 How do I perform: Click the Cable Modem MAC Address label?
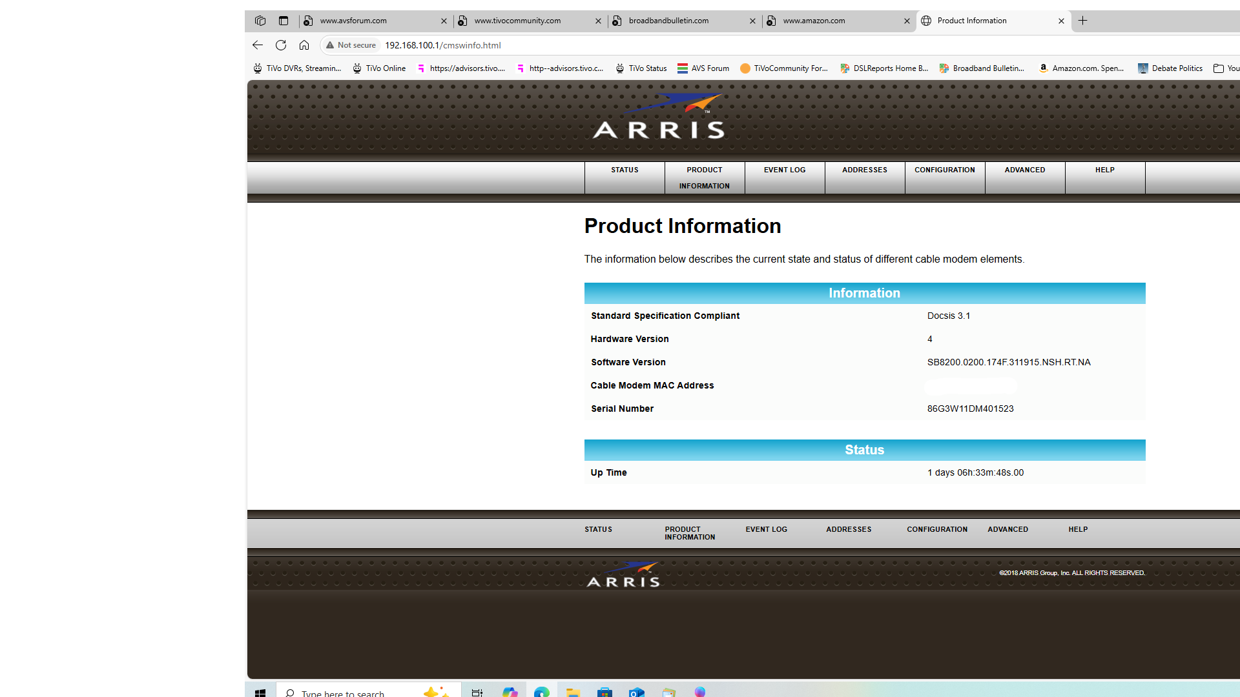coord(652,385)
